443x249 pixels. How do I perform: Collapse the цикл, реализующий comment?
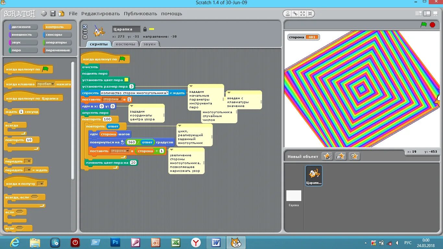179,126
